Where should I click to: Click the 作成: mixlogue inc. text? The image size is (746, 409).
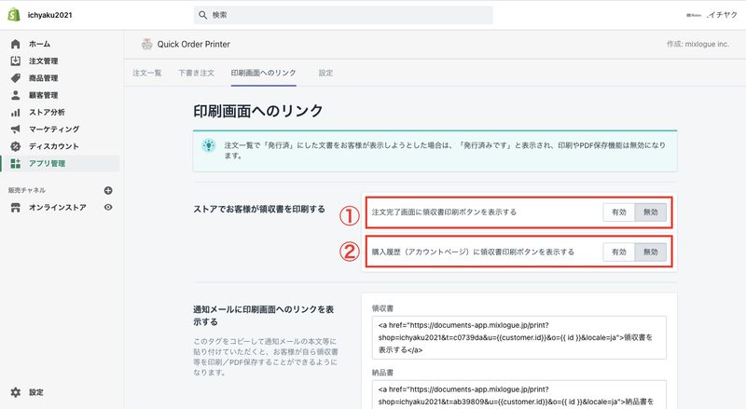698,44
